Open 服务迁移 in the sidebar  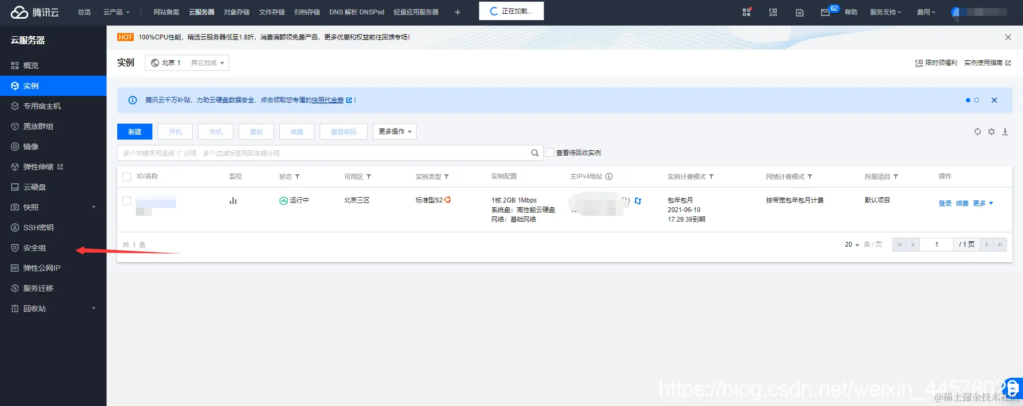tap(53, 288)
